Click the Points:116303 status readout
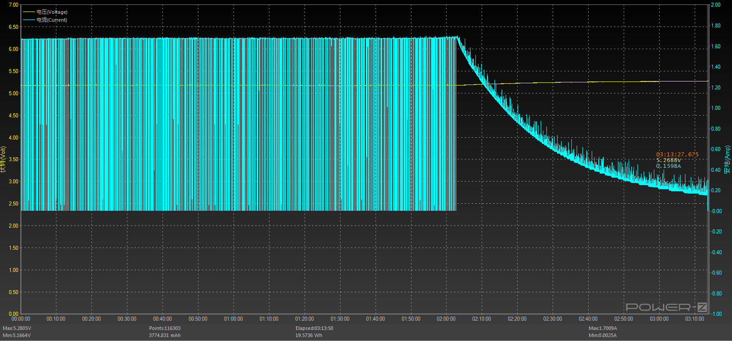The height and width of the screenshot is (341, 732). pos(165,328)
